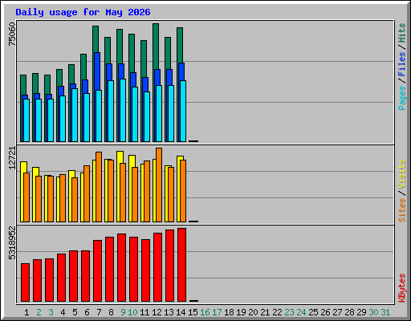This screenshot has width=411, height=321.
Task: Pick day 30 label in green
Action: pos(373,312)
